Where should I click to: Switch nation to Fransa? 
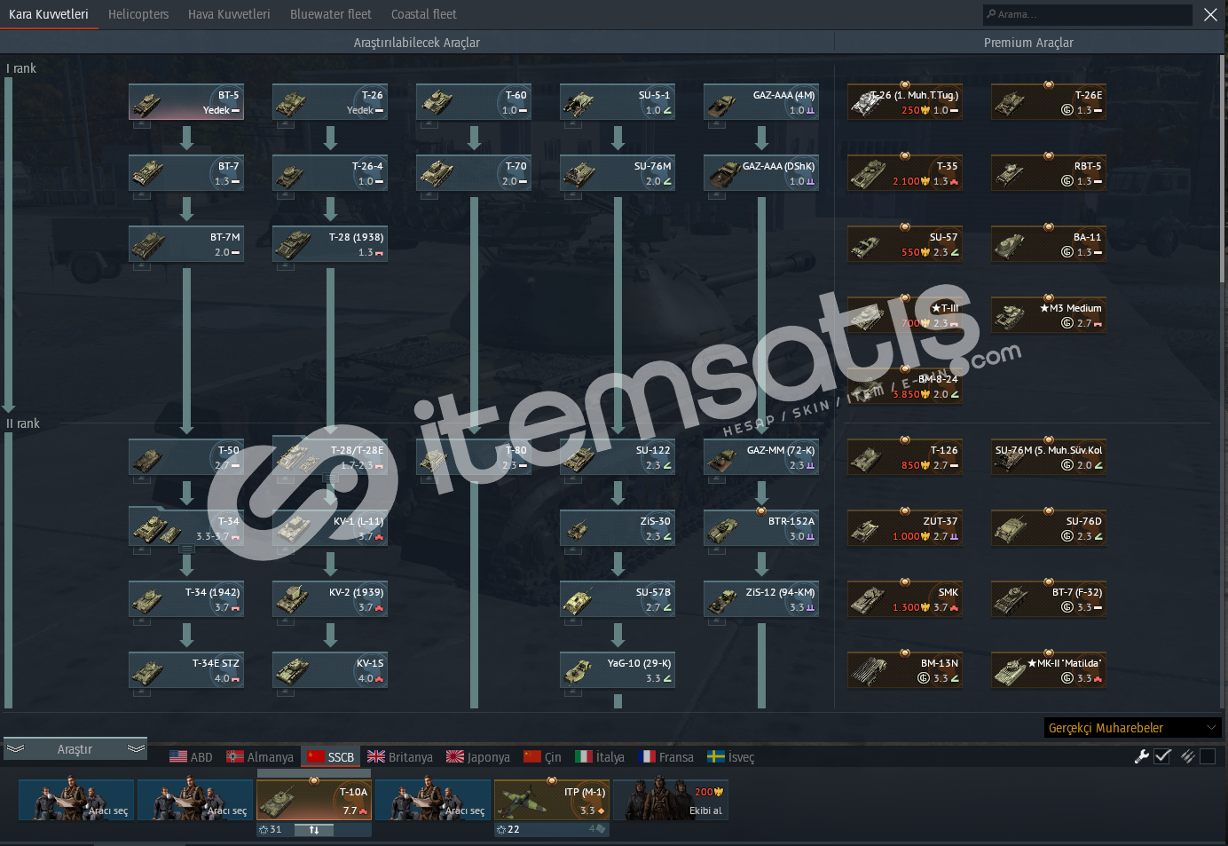coord(665,757)
